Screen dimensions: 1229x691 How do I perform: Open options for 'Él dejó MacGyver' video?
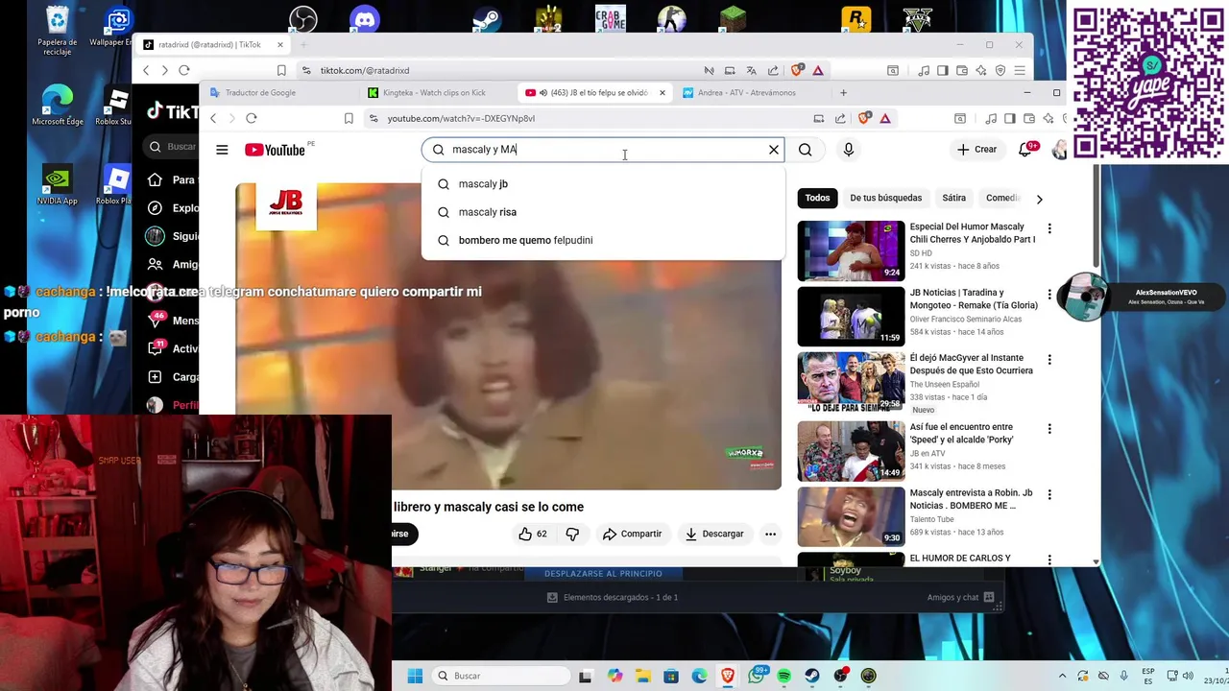1049,359
